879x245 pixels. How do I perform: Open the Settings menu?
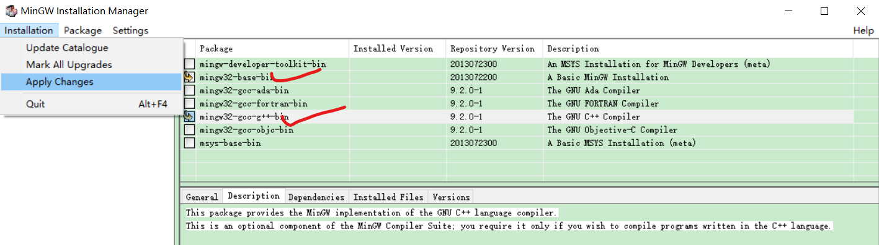tap(130, 30)
